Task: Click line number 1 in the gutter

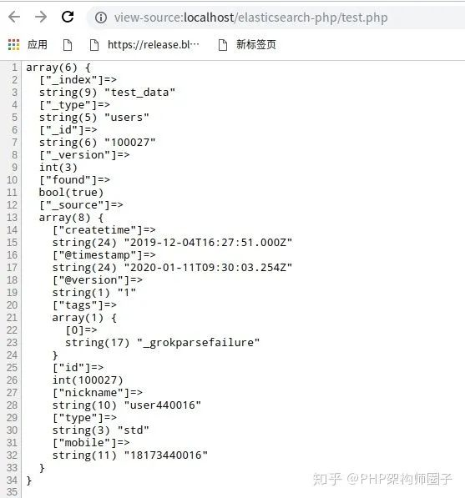Action: tap(14, 68)
